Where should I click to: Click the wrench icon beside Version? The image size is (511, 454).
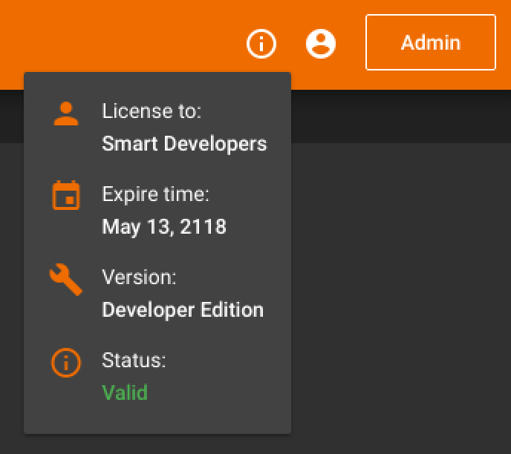click(66, 279)
